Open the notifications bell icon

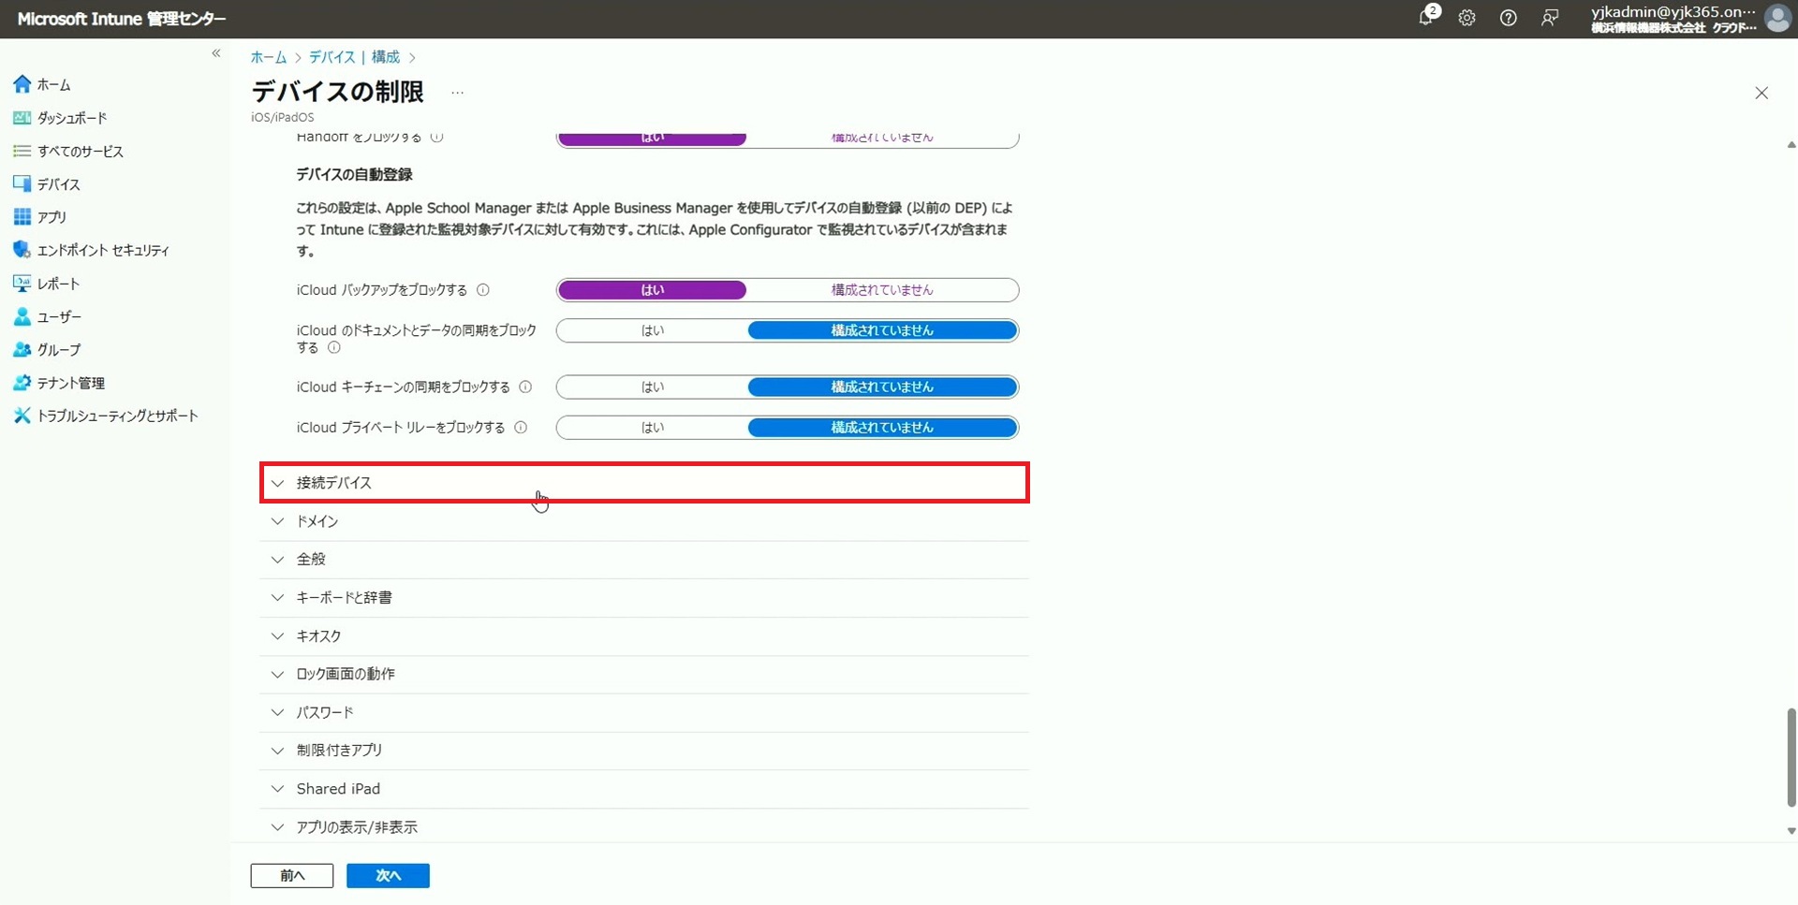[x=1425, y=18]
